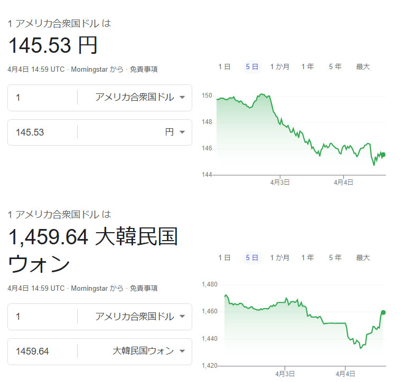403x382 pixels.
Task: Select the 1か月 range on the won chart
Action: coord(279,257)
